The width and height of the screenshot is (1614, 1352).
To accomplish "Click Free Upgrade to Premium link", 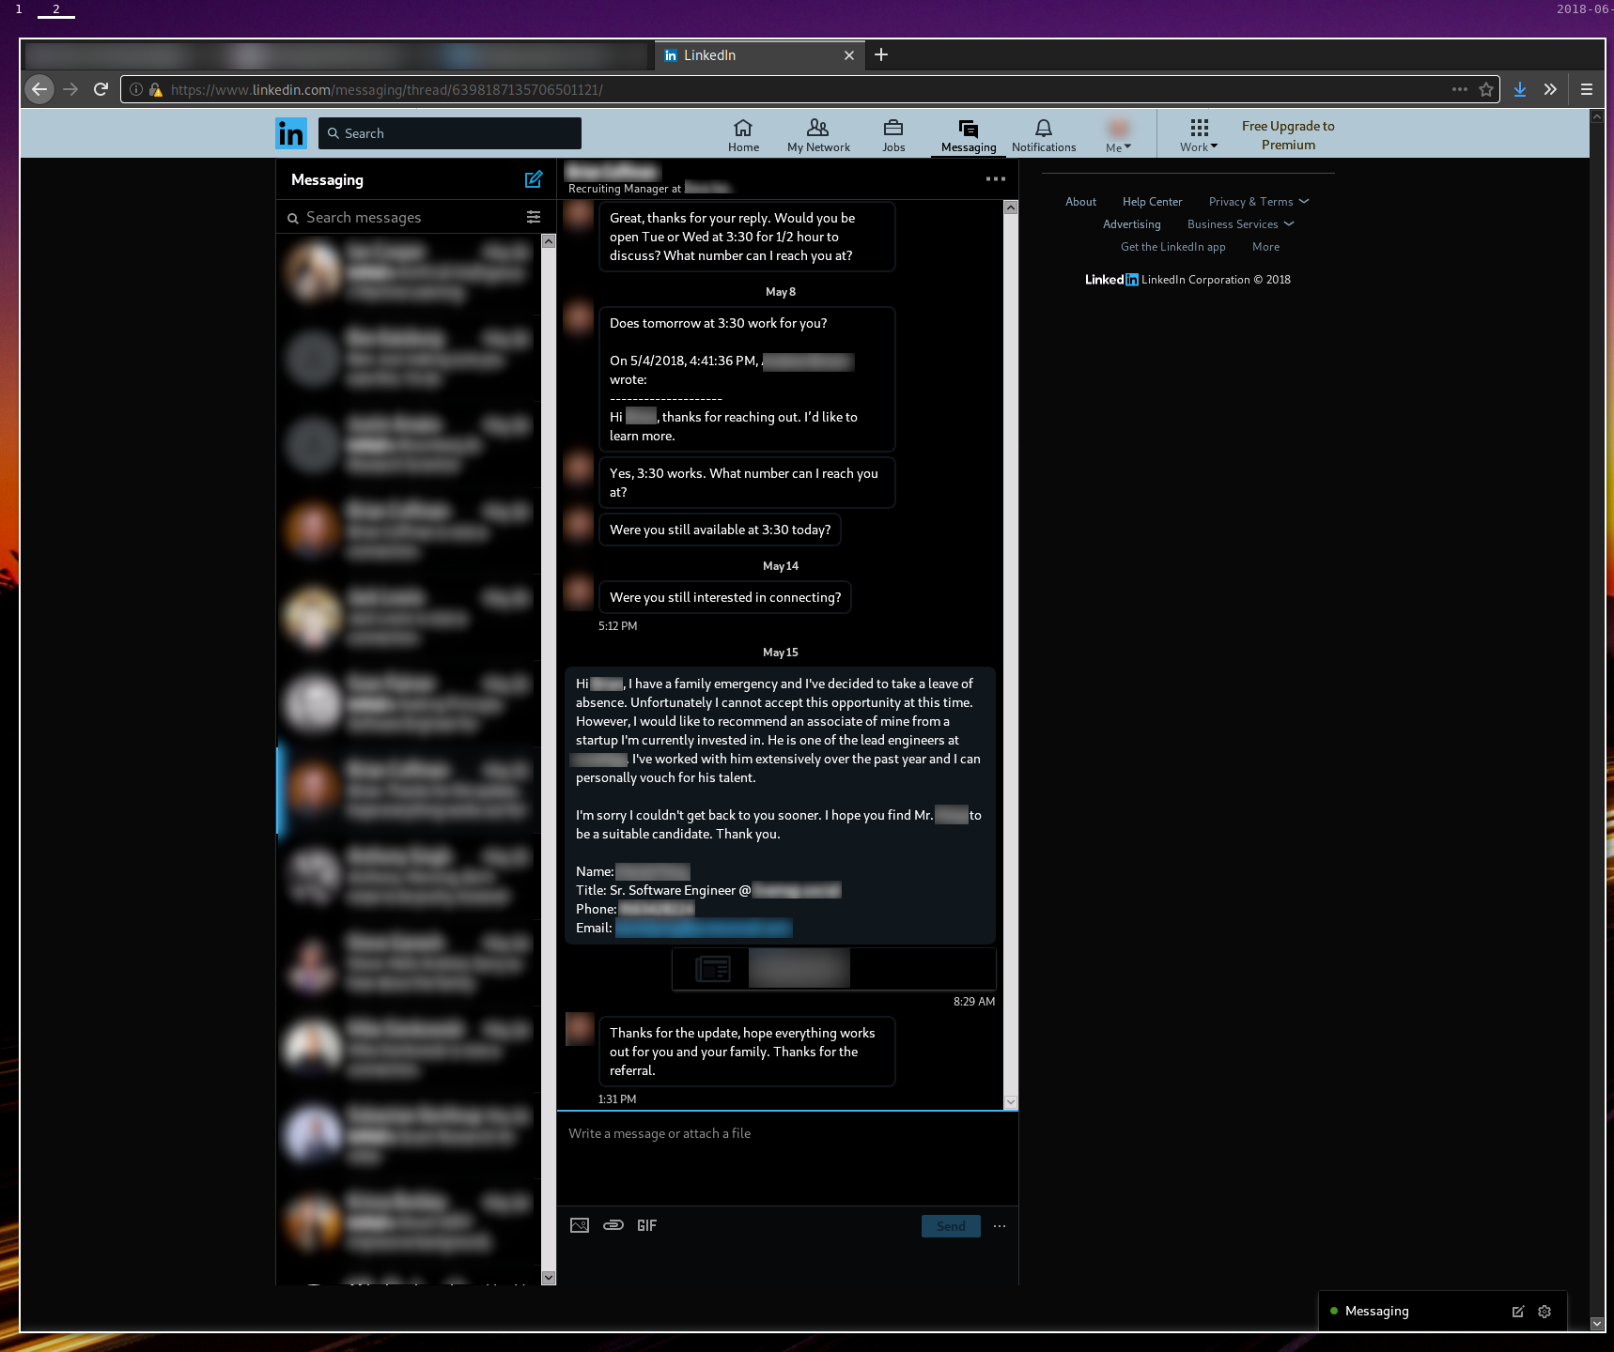I will click(1288, 135).
